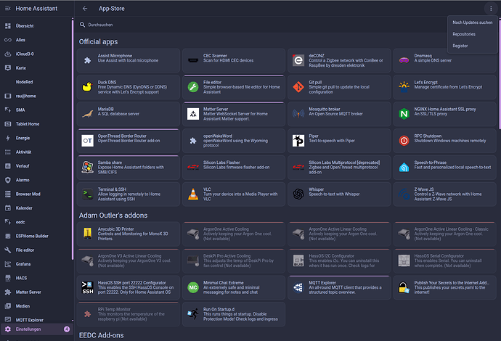Click the Matter Server app icon in the store

pyautogui.click(x=193, y=114)
